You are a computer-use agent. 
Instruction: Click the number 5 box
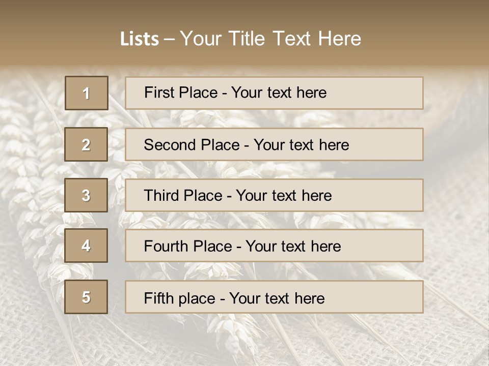click(86, 297)
